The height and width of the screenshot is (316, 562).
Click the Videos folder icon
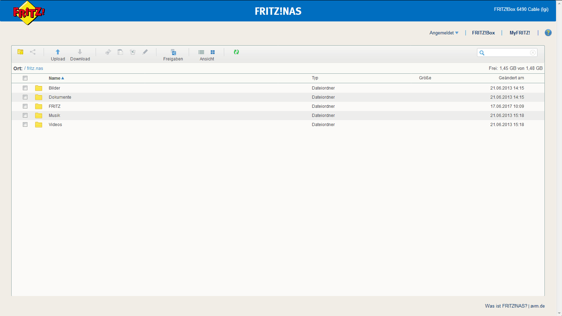point(39,125)
